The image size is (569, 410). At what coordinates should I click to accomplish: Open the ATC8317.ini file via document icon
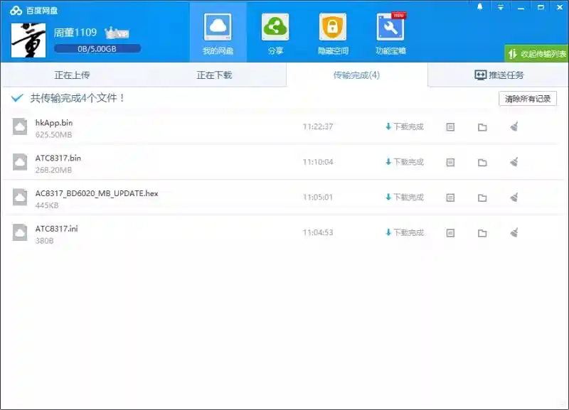(450, 233)
